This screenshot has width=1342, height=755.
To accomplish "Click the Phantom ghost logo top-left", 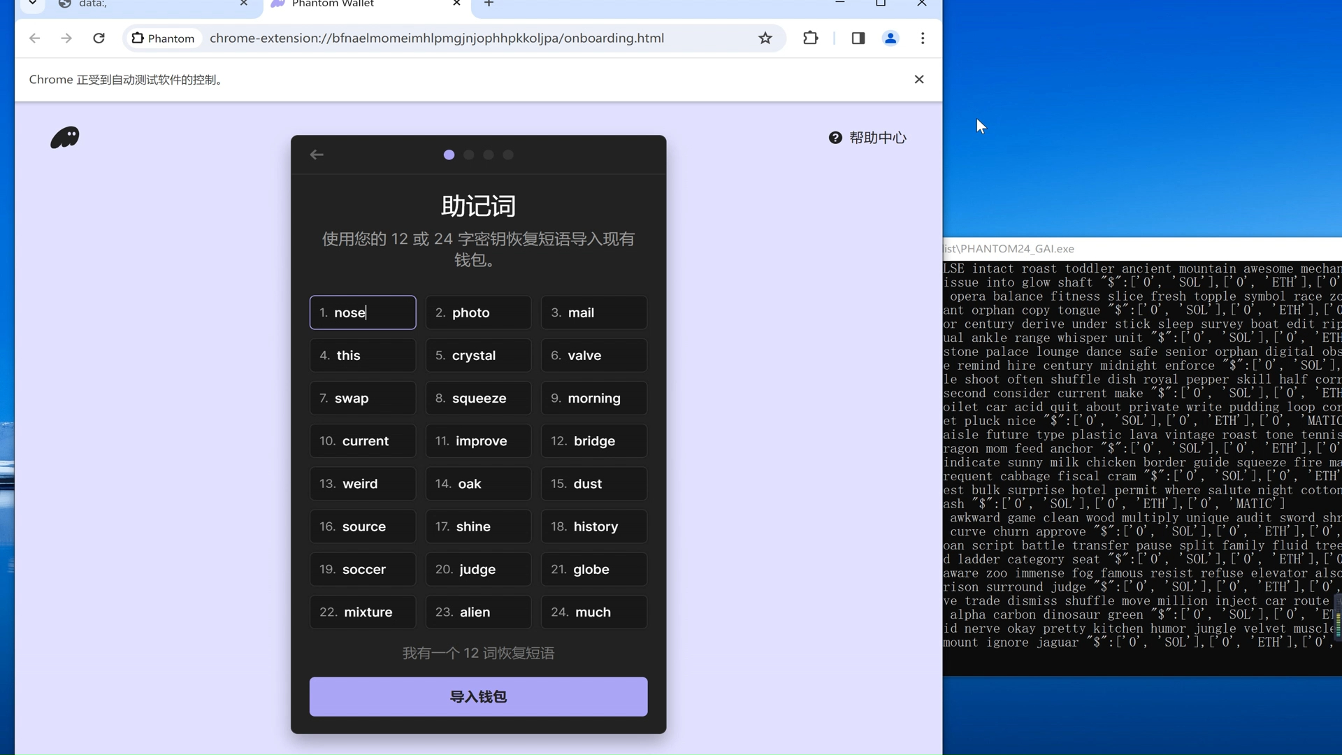I will 66,137.
